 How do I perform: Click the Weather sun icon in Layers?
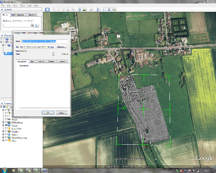9,131
